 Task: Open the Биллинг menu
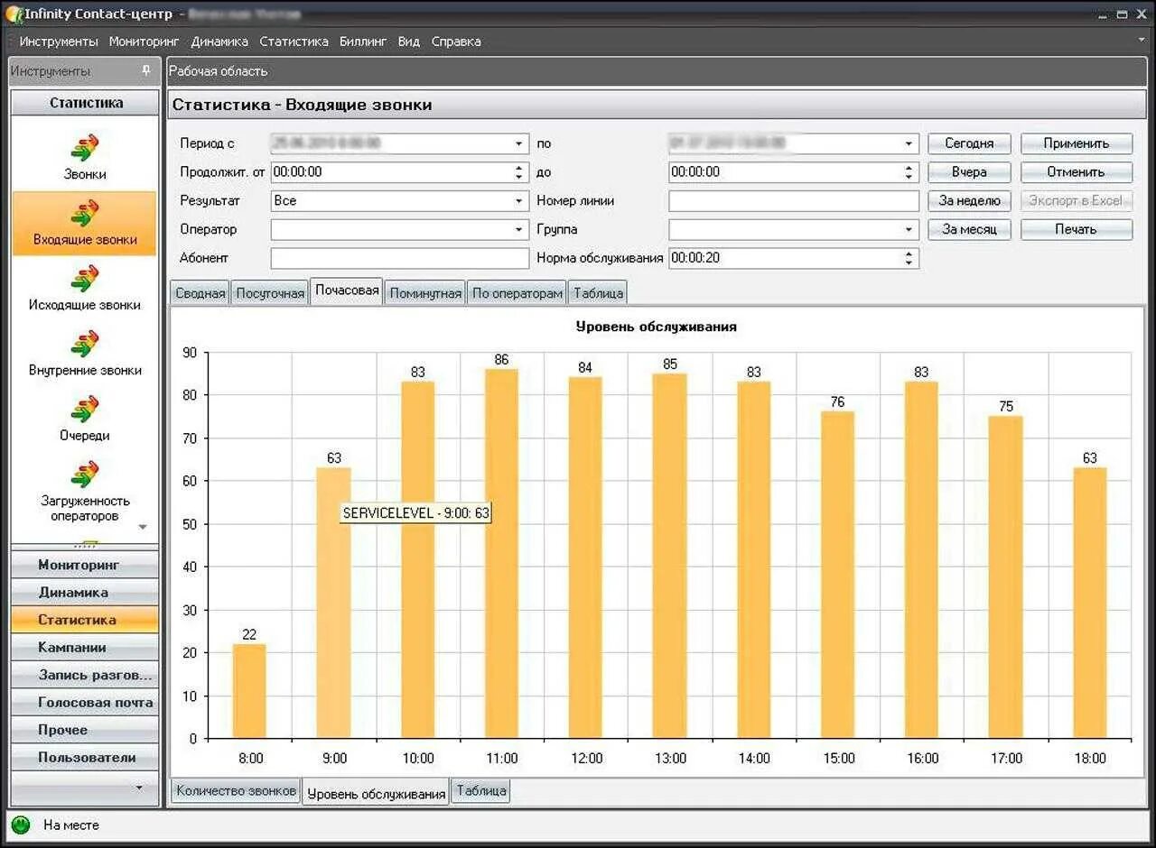click(x=363, y=41)
